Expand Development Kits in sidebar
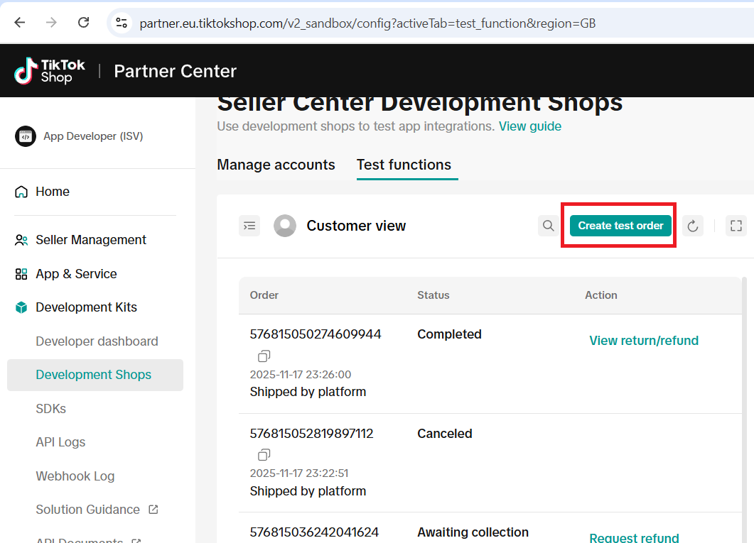The height and width of the screenshot is (543, 754). (86, 307)
